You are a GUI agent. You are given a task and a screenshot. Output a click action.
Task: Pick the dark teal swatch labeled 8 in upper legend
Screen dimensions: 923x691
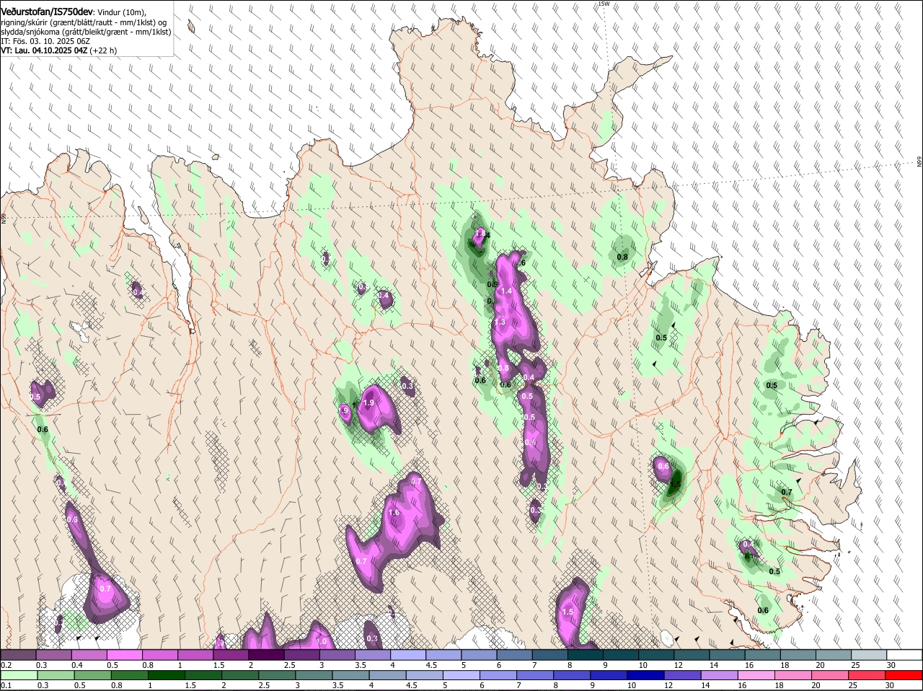[x=586, y=655]
